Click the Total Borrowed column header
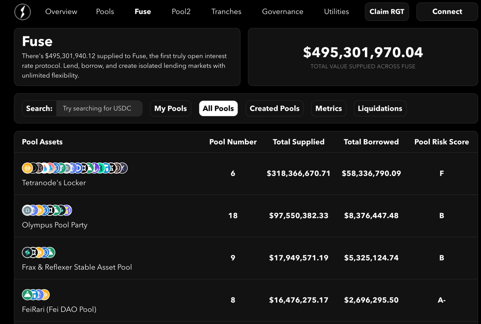This screenshot has width=481, height=324. [x=371, y=142]
